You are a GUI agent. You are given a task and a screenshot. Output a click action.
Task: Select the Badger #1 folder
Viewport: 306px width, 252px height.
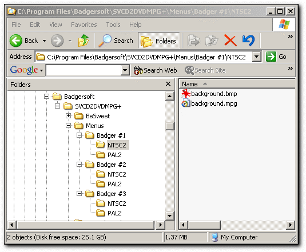point(106,135)
